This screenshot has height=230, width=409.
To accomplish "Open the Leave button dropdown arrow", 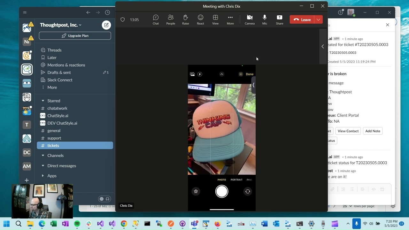I will 318,19.
